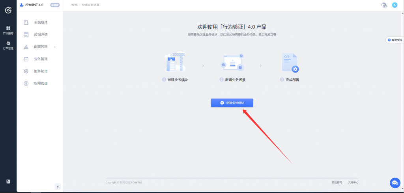
Task: Click the GeeTest logo in dark sidebar
Action: coord(8,10)
